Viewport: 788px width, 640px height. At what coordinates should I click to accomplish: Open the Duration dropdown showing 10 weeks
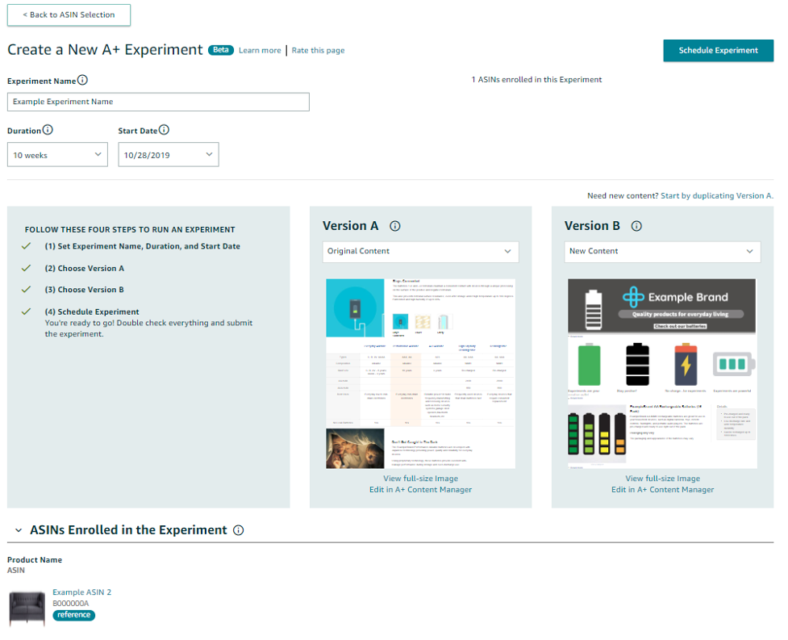click(57, 155)
